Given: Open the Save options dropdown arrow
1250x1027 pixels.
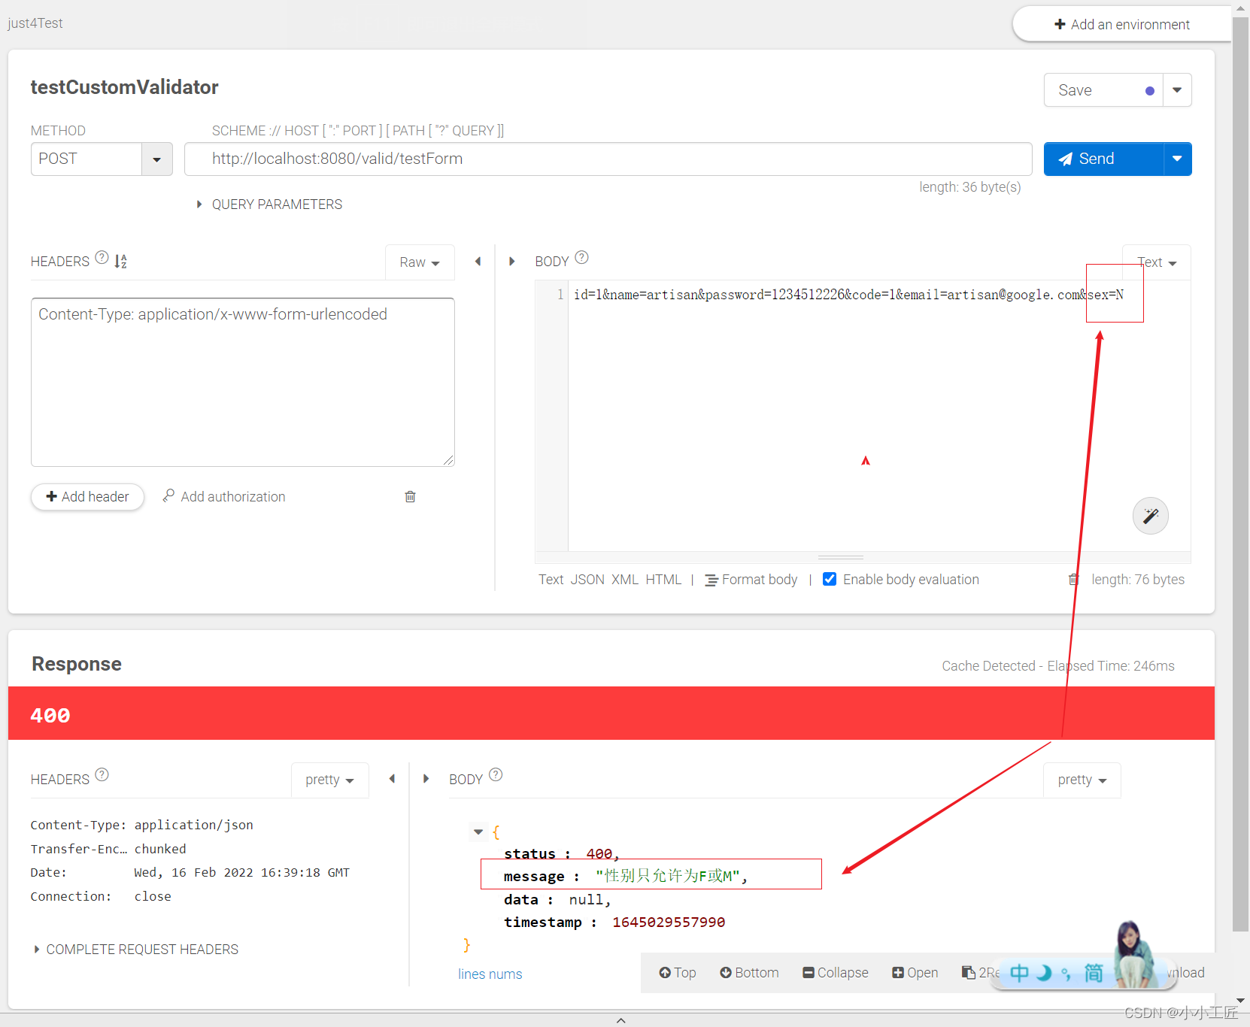Looking at the screenshot, I should tap(1177, 90).
